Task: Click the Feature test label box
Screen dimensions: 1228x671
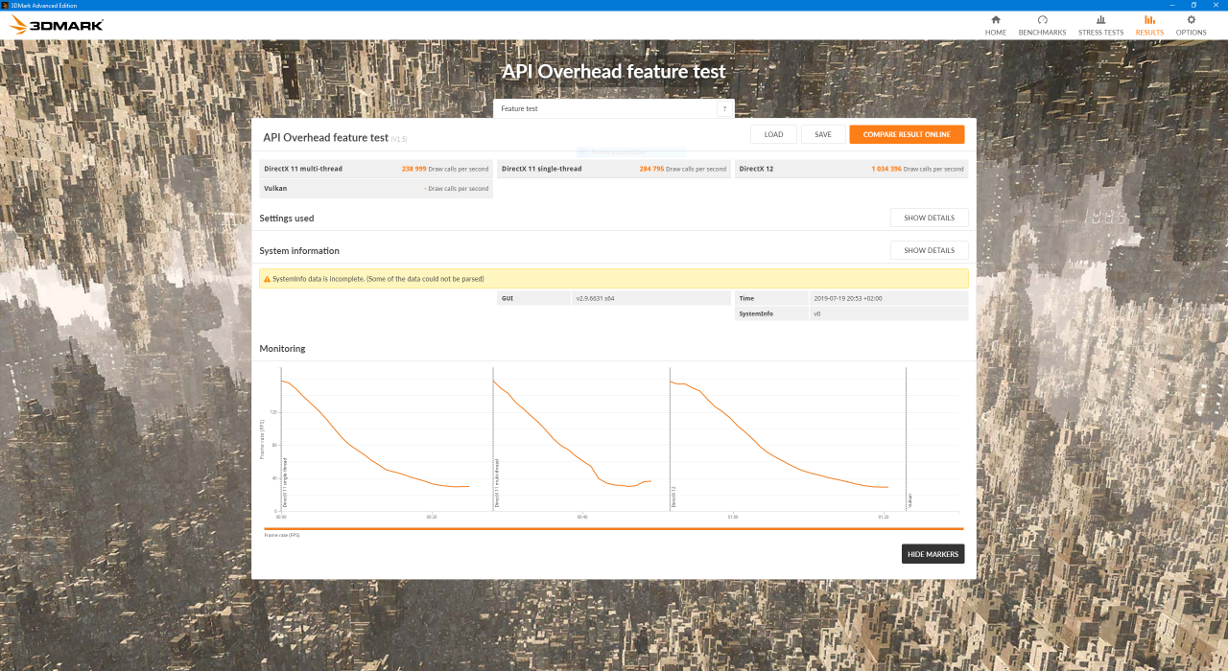Action: 614,109
